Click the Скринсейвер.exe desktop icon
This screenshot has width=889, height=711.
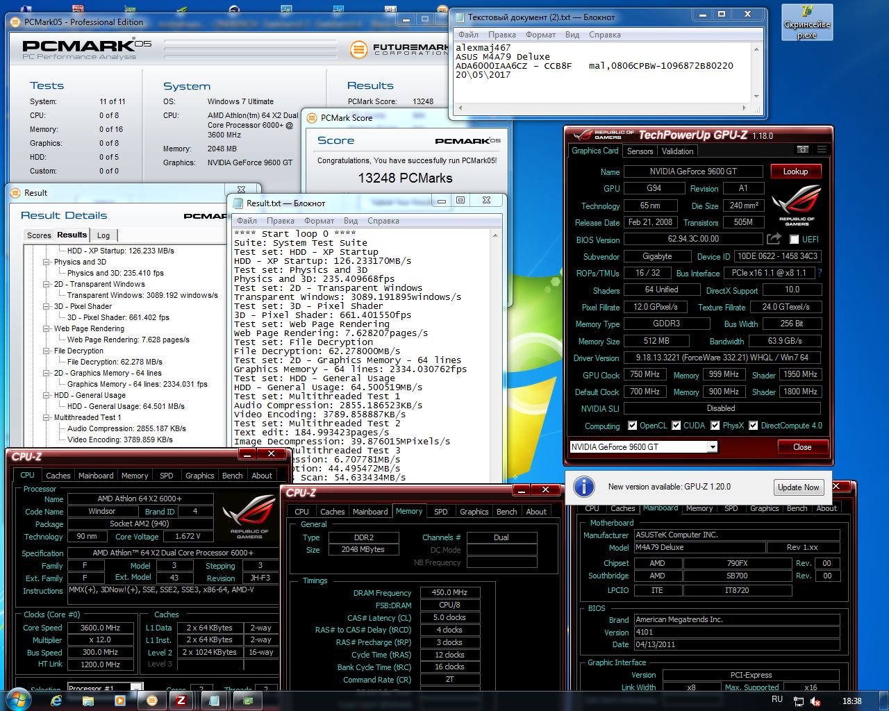(x=806, y=22)
